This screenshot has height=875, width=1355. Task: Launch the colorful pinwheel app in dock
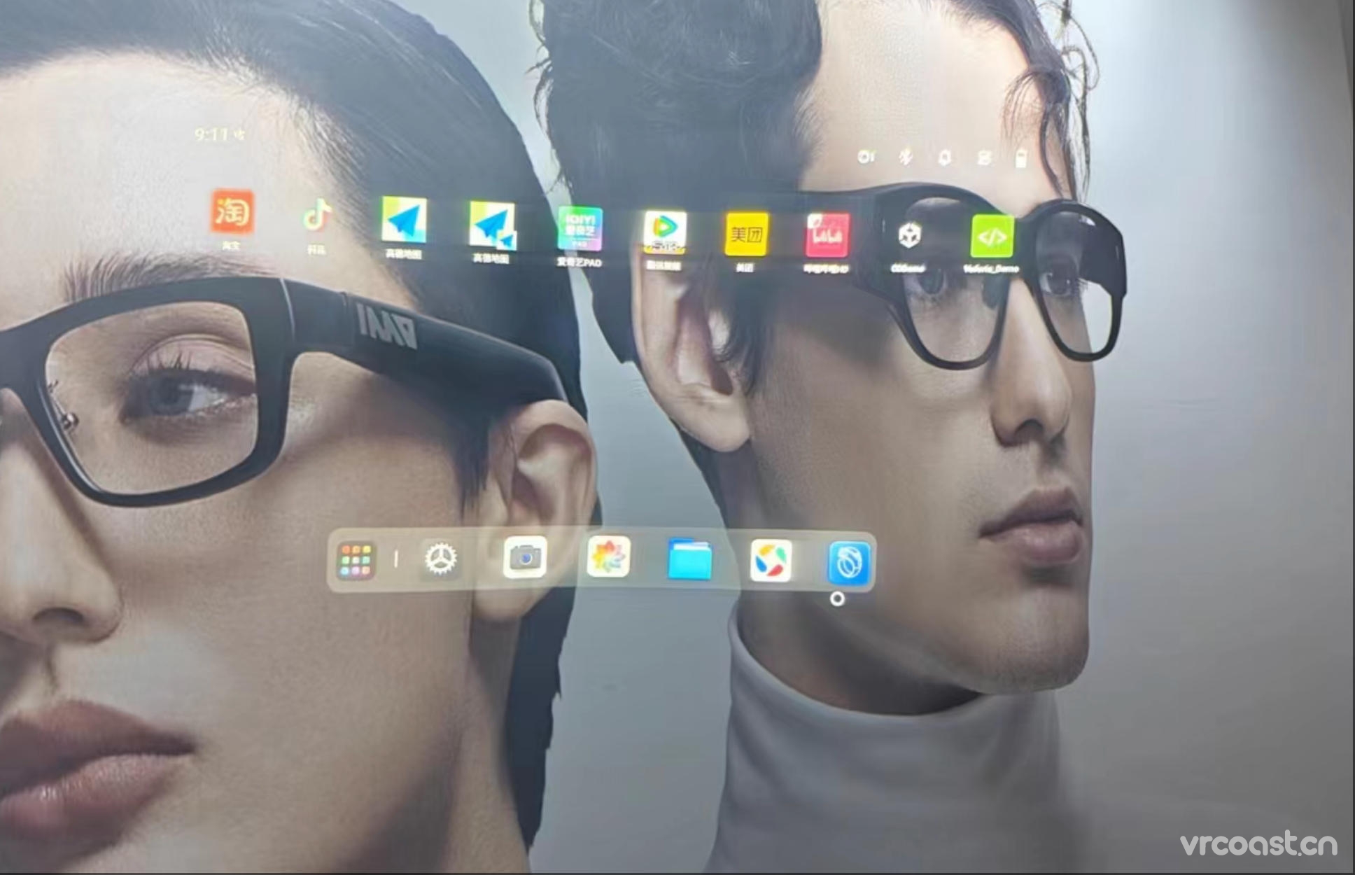point(771,561)
